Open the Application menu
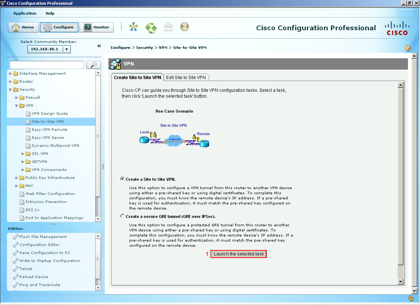This screenshot has height=305, width=420. click(25, 13)
